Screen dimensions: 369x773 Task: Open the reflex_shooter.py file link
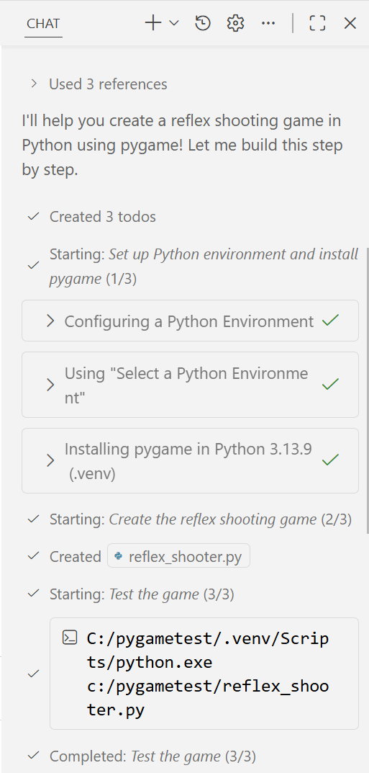click(x=178, y=556)
